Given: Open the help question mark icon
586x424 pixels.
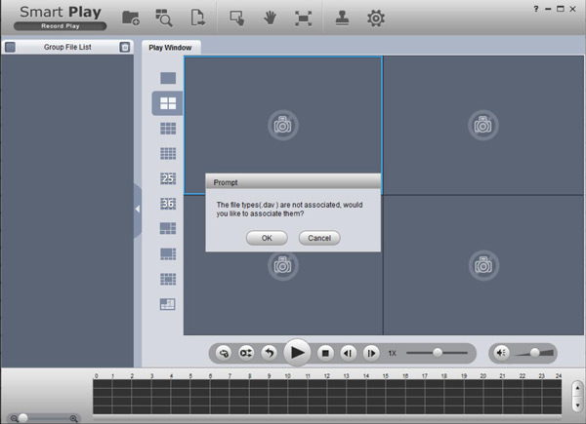Looking at the screenshot, I should [536, 9].
